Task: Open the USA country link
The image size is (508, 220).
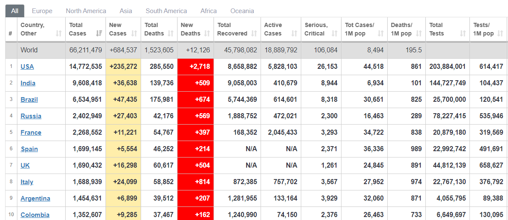Action: coord(27,67)
